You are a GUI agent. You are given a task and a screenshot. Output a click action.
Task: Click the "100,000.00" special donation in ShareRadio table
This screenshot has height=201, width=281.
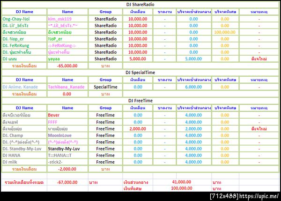click(225, 32)
